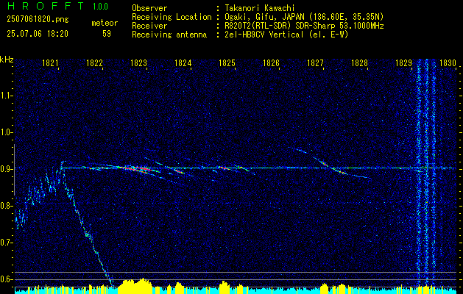Click the 0.8 kHz axis label
Screen dimensions: 463x294
[x=7, y=206]
